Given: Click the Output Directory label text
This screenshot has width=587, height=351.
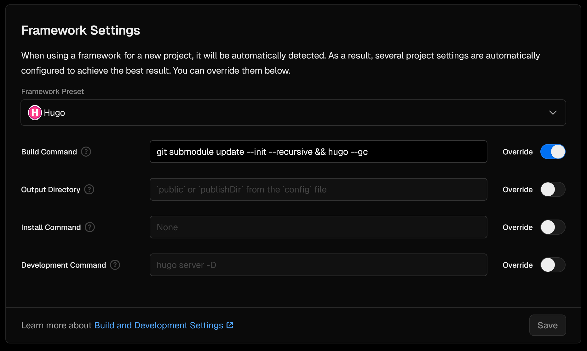Looking at the screenshot, I should (x=51, y=189).
